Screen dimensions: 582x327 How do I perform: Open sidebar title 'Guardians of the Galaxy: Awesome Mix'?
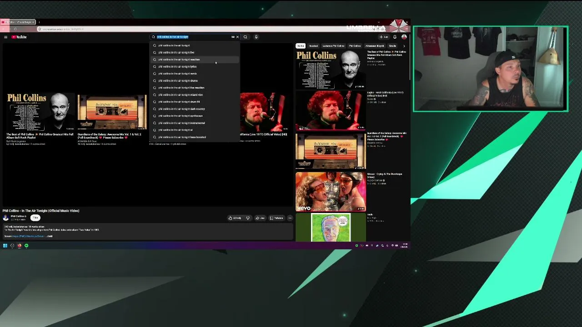[386, 136]
